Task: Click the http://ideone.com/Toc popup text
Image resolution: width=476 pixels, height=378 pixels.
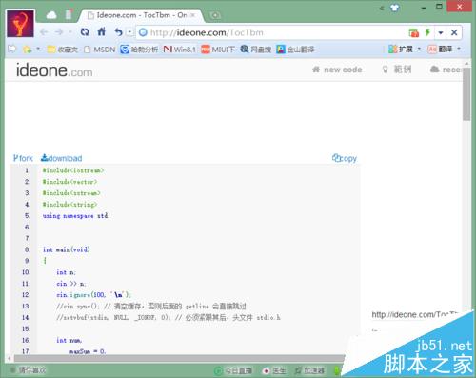Action: tap(415, 314)
